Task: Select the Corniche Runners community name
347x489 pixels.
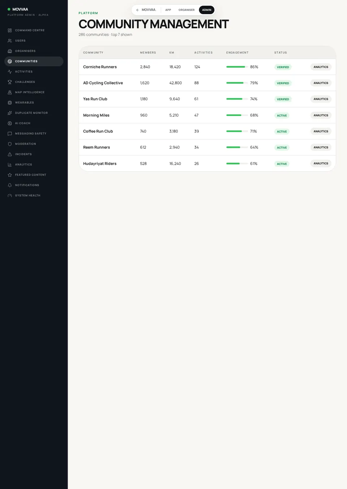Action: point(100,67)
